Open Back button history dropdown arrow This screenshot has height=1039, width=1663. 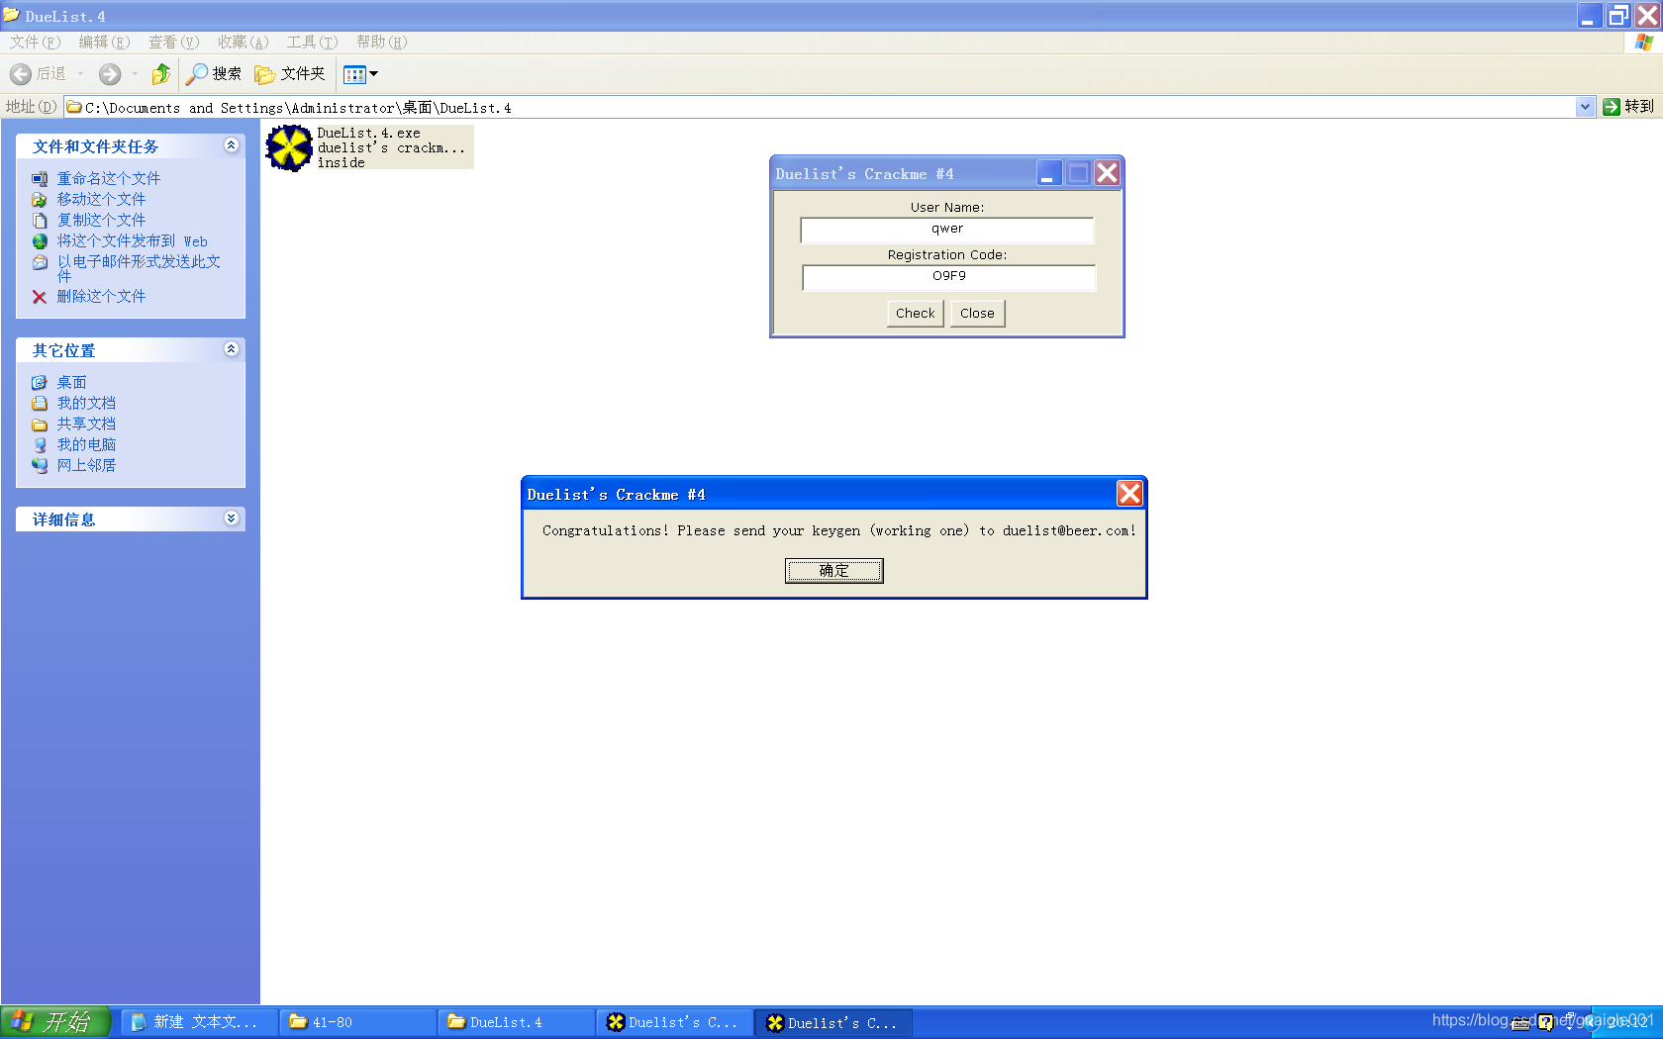pyautogui.click(x=80, y=74)
